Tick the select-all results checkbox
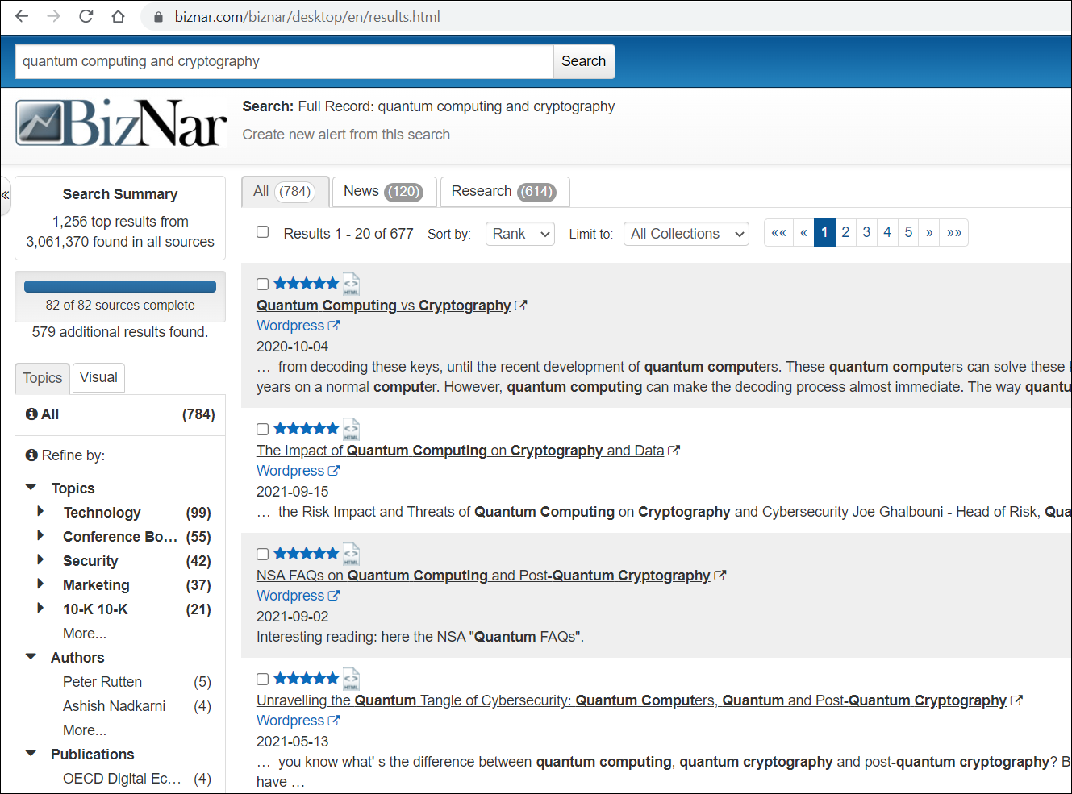Image resolution: width=1072 pixels, height=794 pixels. click(x=262, y=232)
